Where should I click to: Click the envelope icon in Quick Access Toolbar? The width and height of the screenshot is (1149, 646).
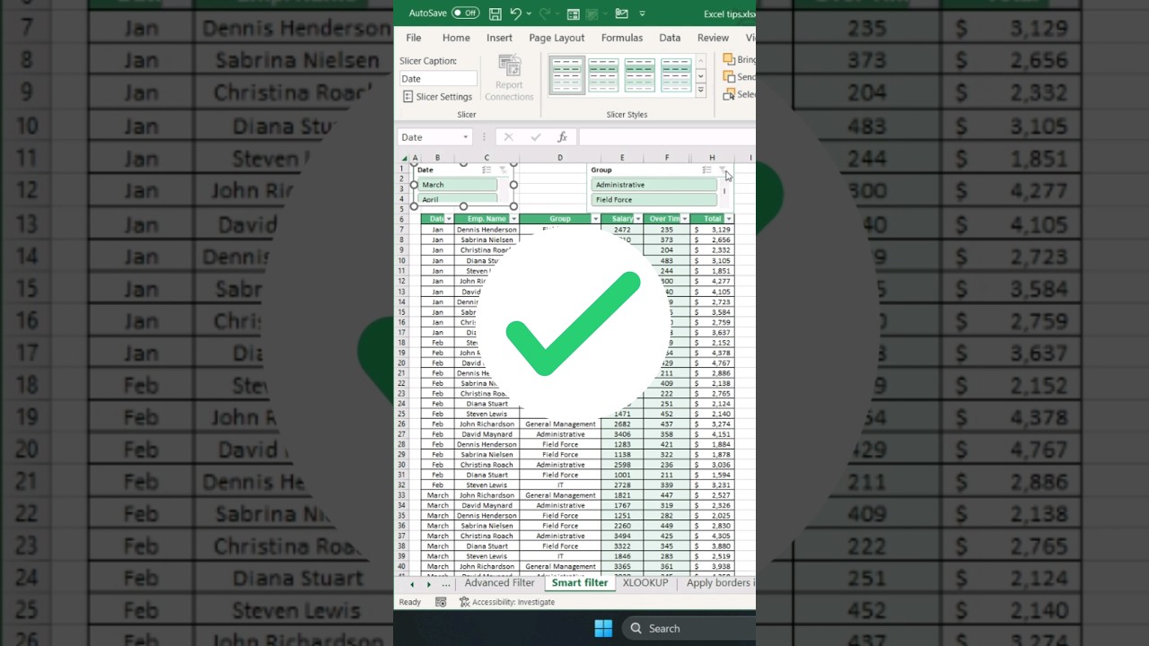point(622,13)
